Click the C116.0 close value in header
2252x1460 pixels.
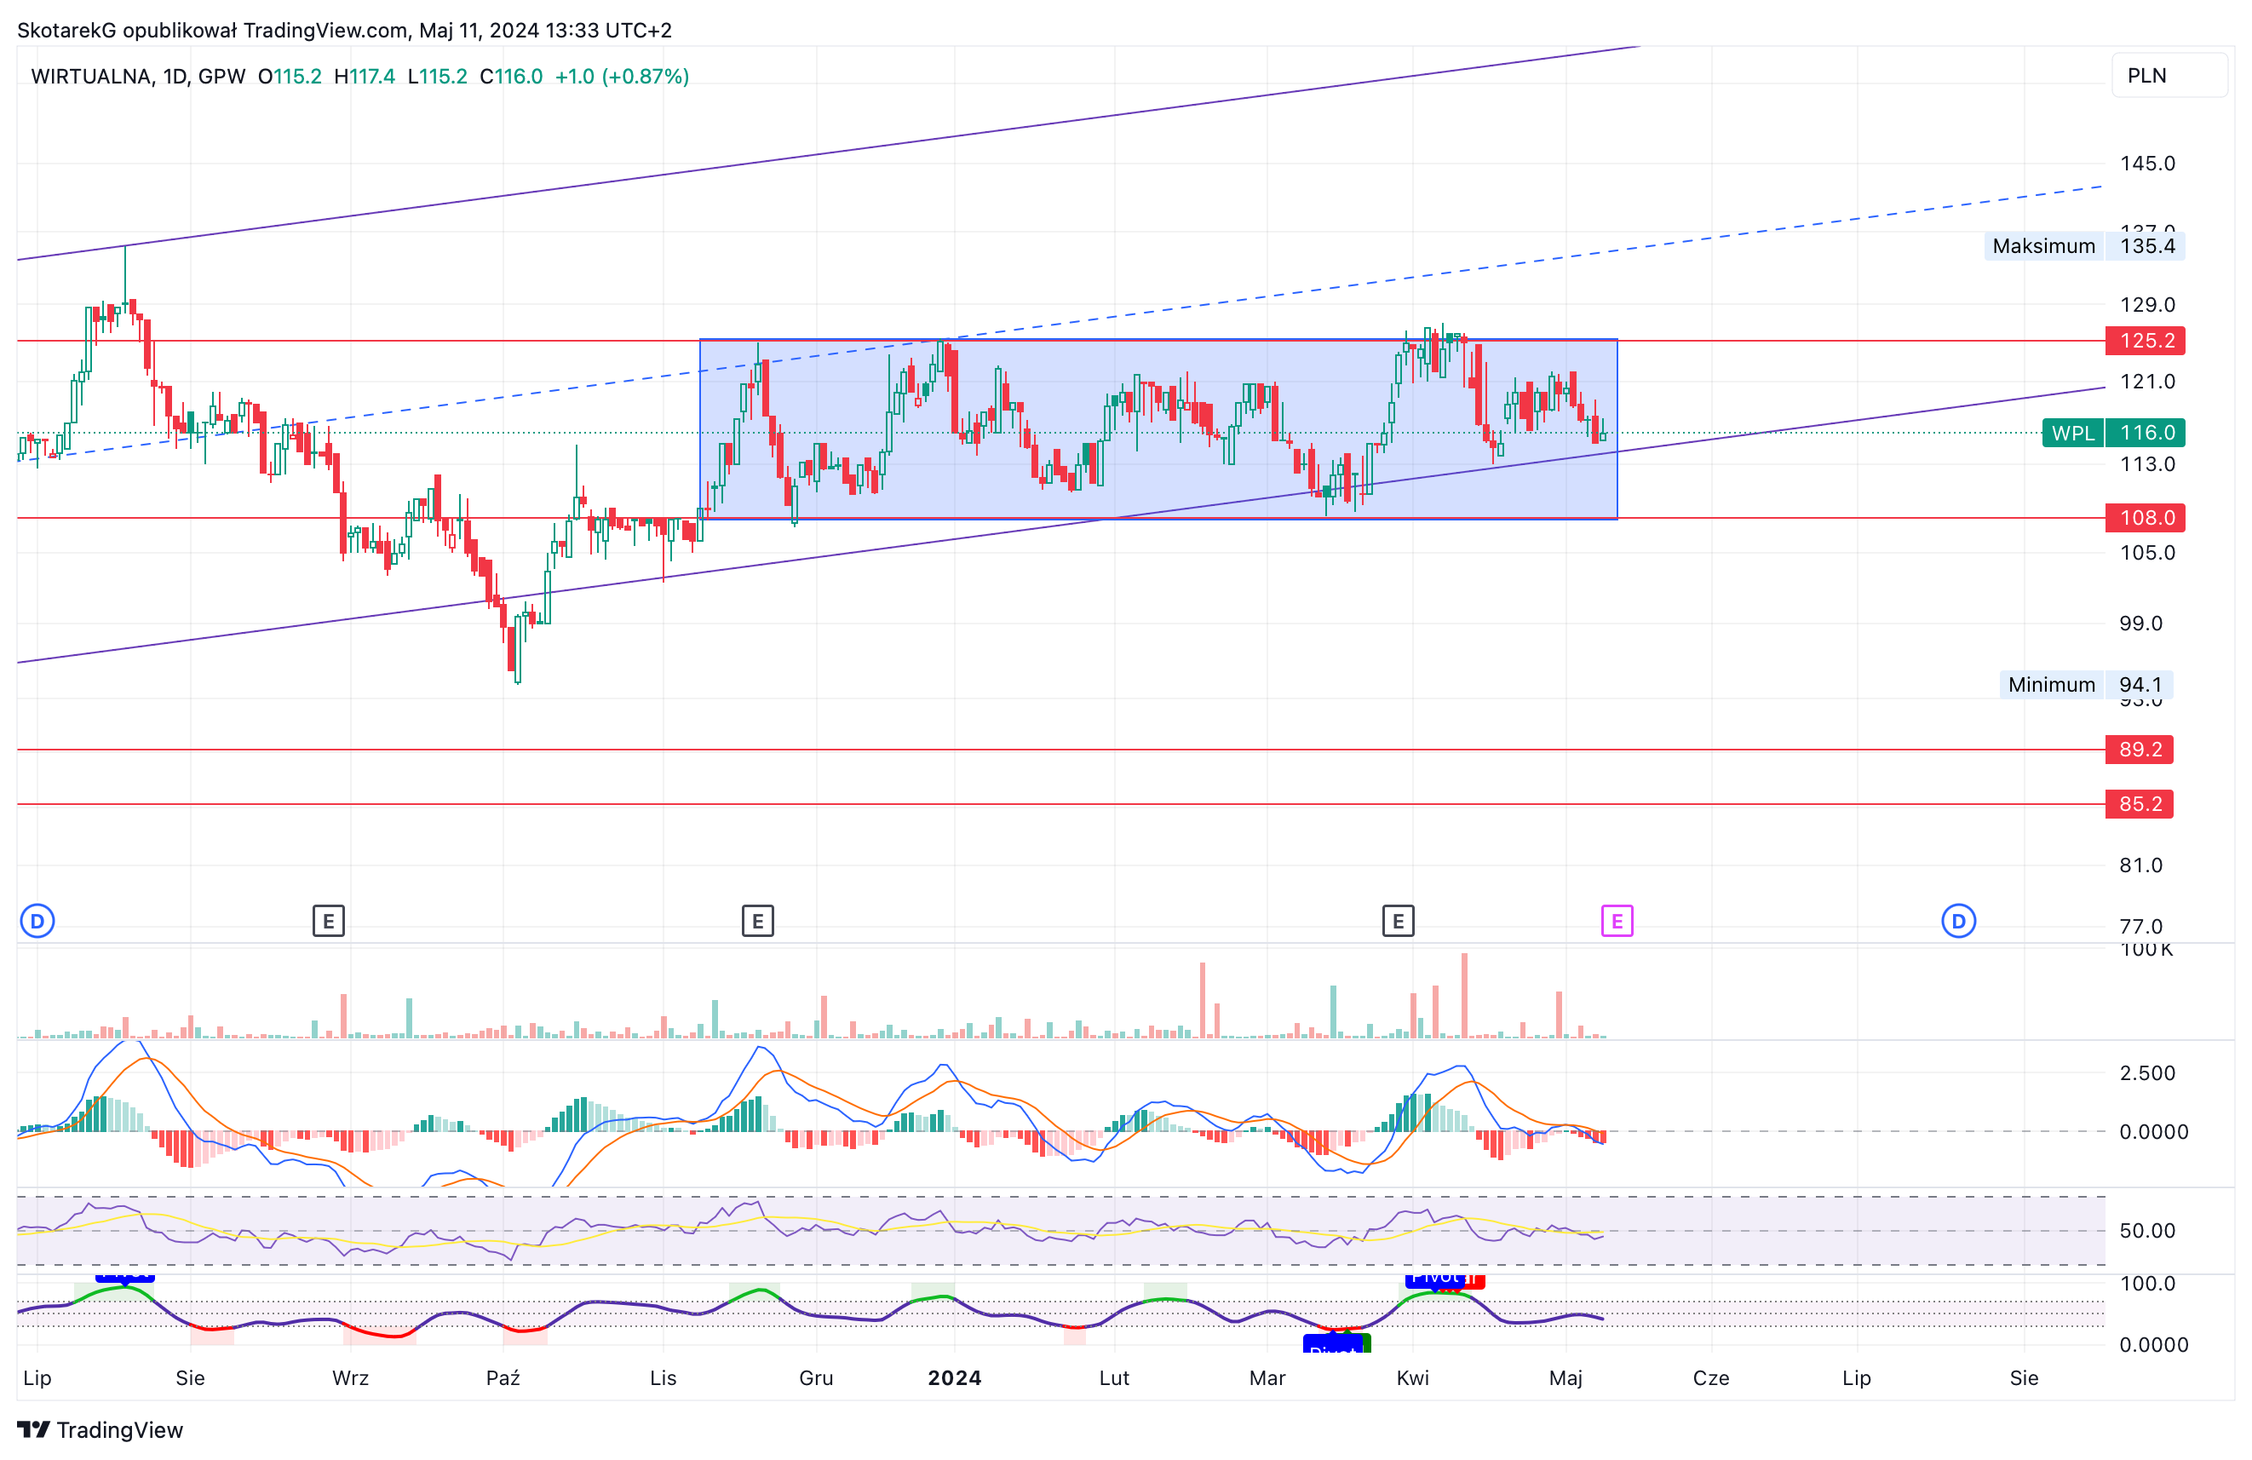click(511, 76)
